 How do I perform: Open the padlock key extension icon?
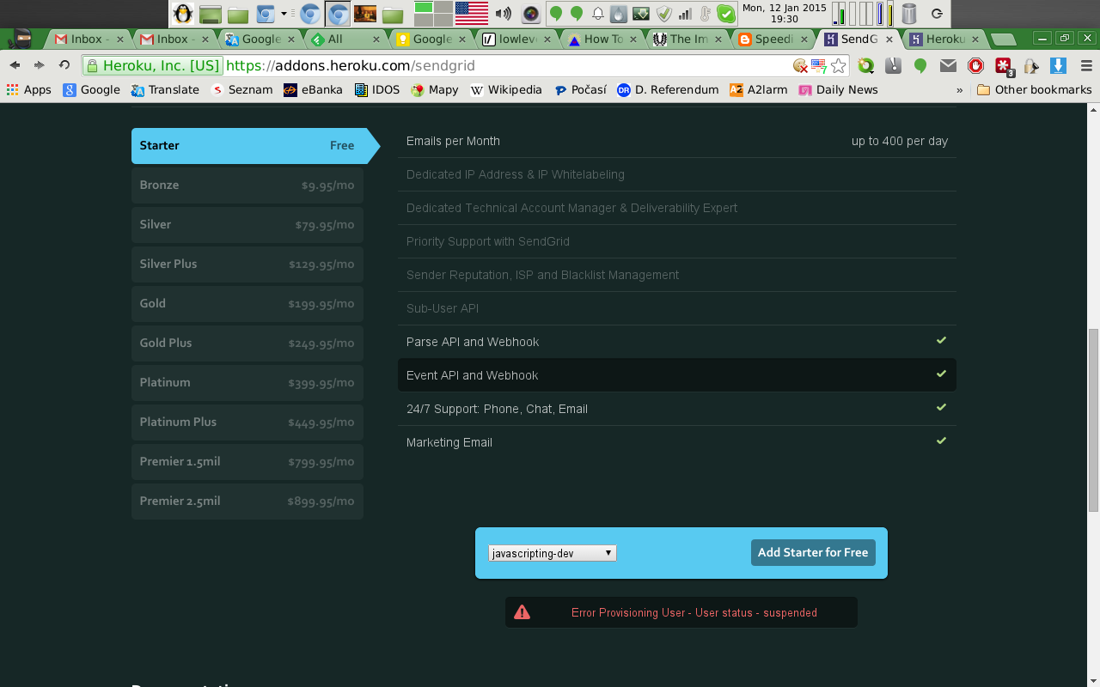(x=1031, y=65)
